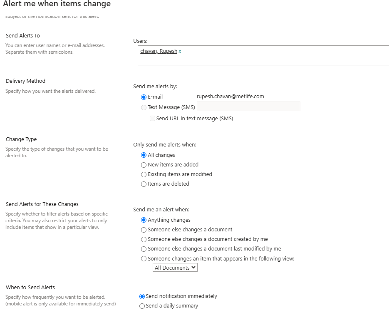Select alert for documents last modified by me
Image resolution: width=389 pixels, height=315 pixels.
coord(144,248)
